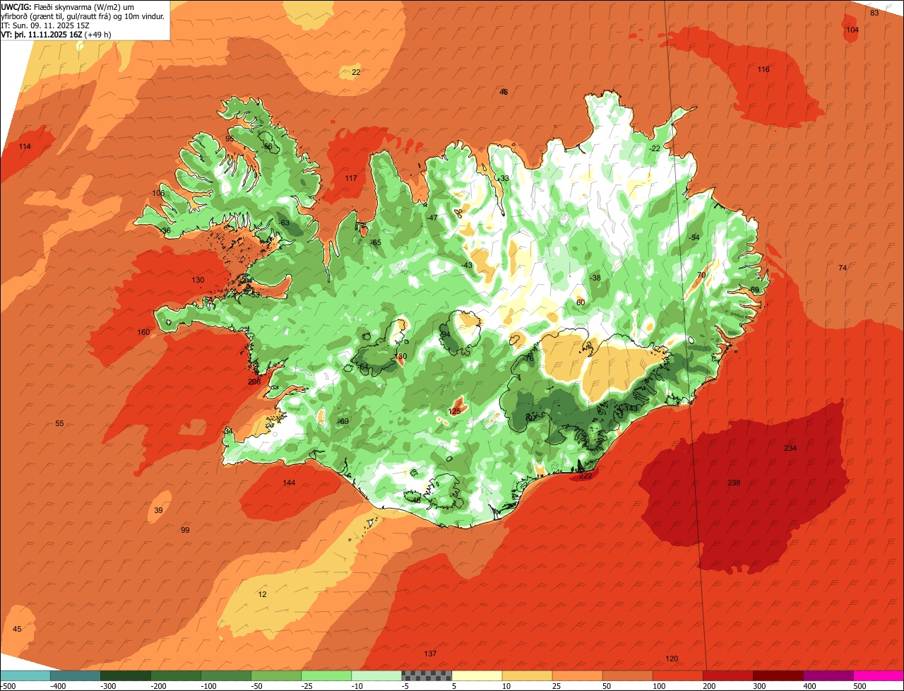Viewport: 904px width, 691px height.
Task: Click the map value 114 at the left edge
Action: point(25,146)
